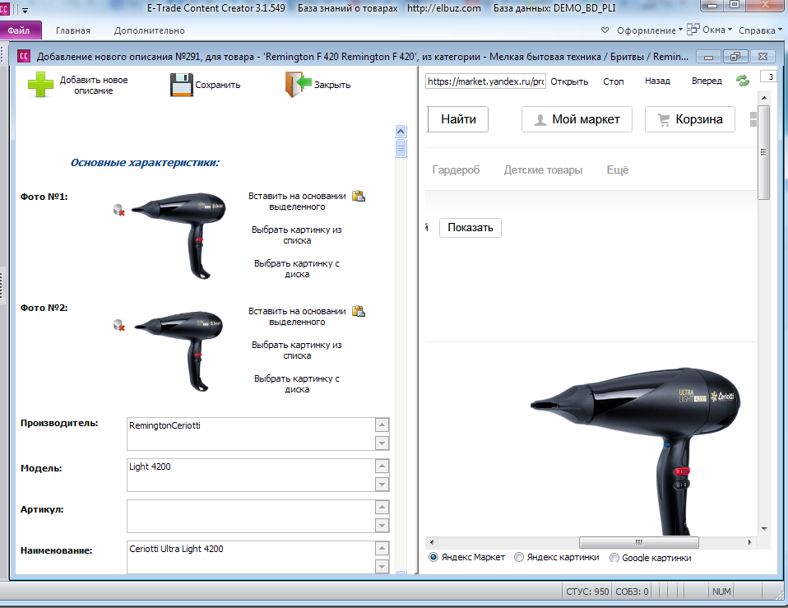Click Photo №2 'Выбрать картинку с диска'
The image size is (788, 608).
click(297, 383)
